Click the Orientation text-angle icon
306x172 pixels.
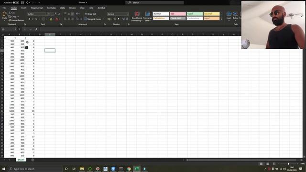click(77, 14)
